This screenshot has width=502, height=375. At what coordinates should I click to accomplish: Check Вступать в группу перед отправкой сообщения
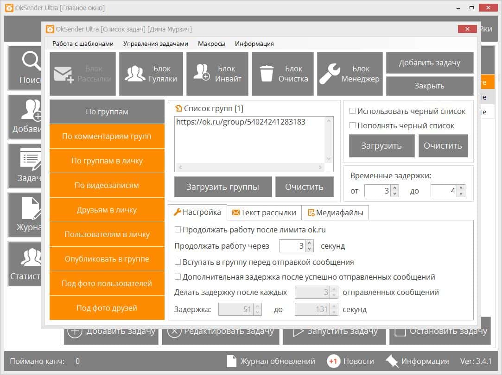point(178,262)
